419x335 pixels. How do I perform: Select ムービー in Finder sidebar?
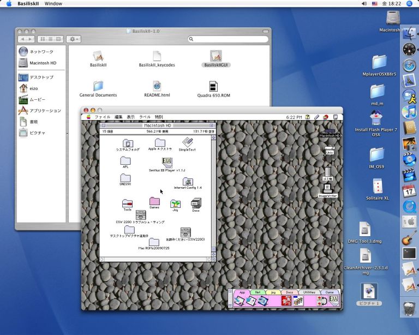[x=41, y=99]
